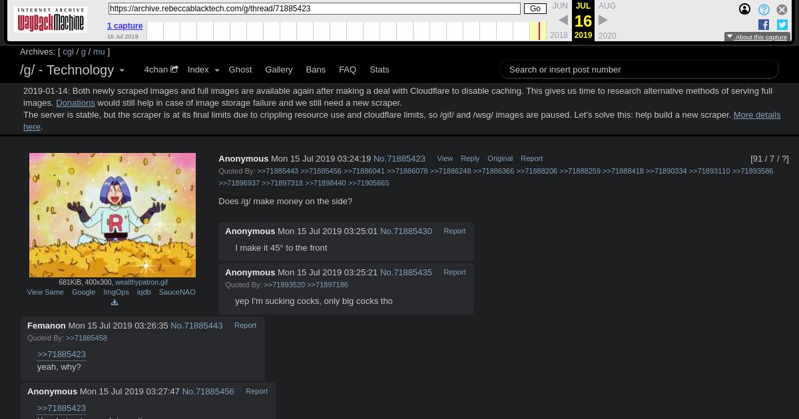Open the FAQ menu item
Screen dimensions: 799x419
coord(348,69)
